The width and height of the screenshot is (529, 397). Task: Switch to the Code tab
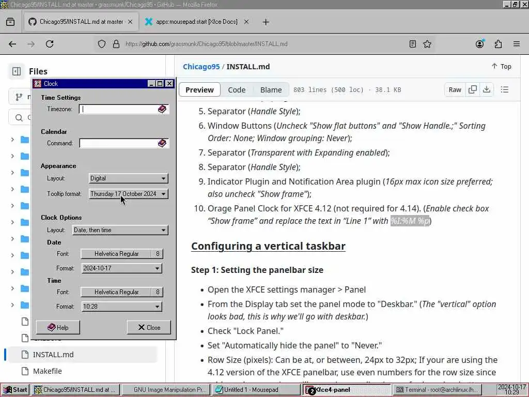point(237,90)
